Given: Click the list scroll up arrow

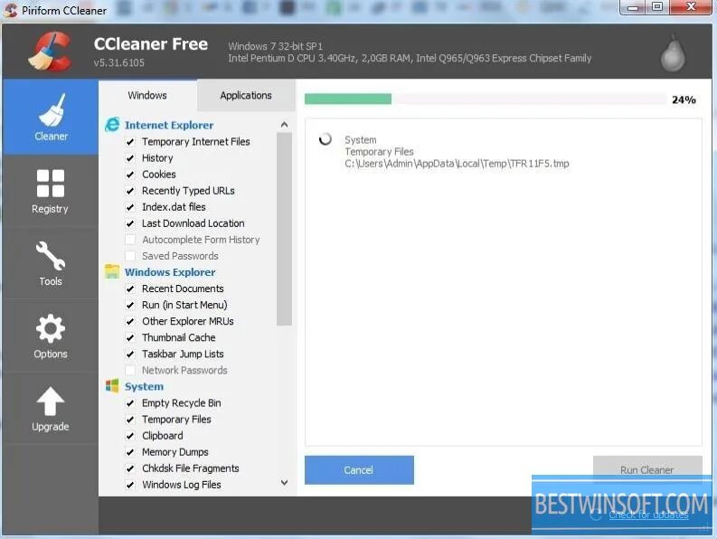Looking at the screenshot, I should pyautogui.click(x=285, y=125).
